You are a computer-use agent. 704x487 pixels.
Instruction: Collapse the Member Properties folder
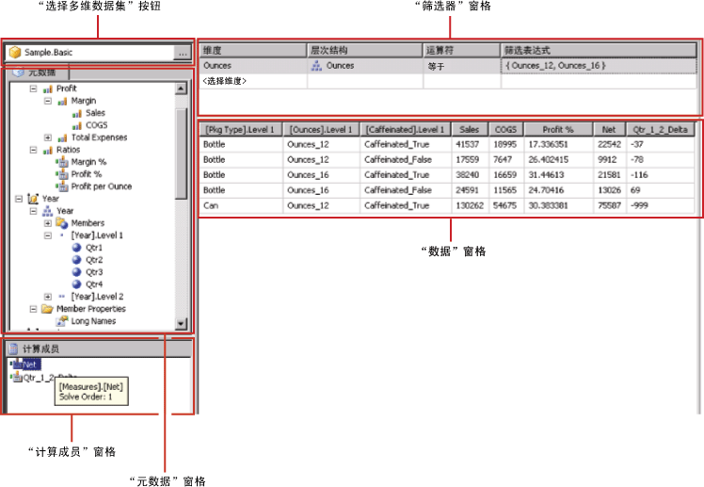33,309
